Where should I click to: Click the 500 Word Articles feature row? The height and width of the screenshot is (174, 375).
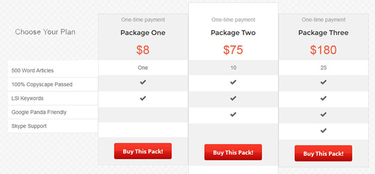pyautogui.click(x=53, y=71)
